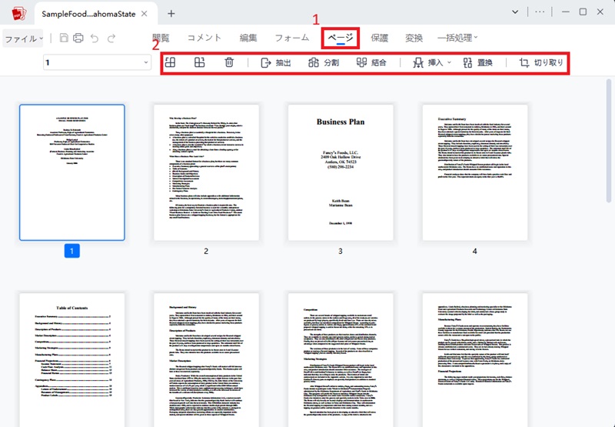Switch to the 保護 tab

click(379, 38)
